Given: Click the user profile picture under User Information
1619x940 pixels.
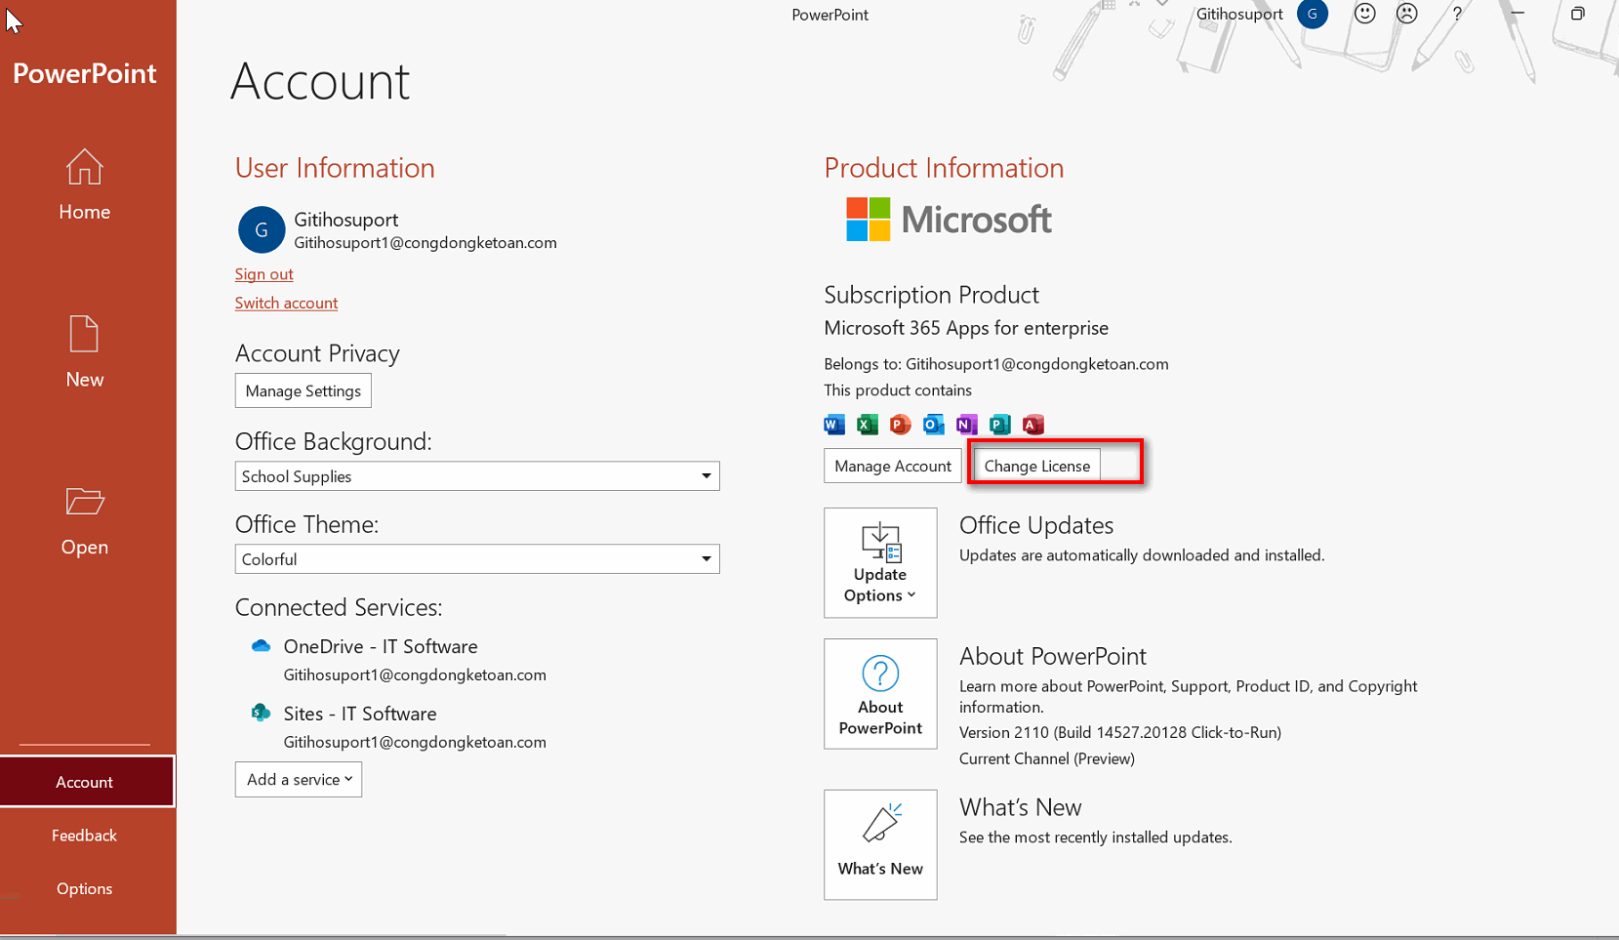Looking at the screenshot, I should coord(262,230).
